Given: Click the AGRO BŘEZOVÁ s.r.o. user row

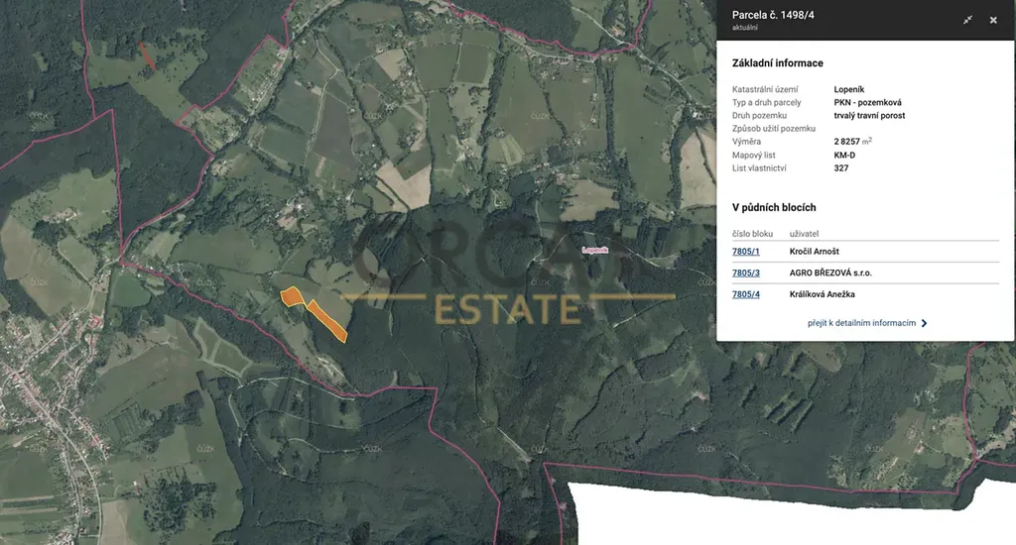Looking at the screenshot, I should tap(830, 272).
